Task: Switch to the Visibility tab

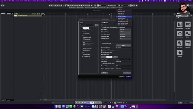Action: [x=9, y=14]
